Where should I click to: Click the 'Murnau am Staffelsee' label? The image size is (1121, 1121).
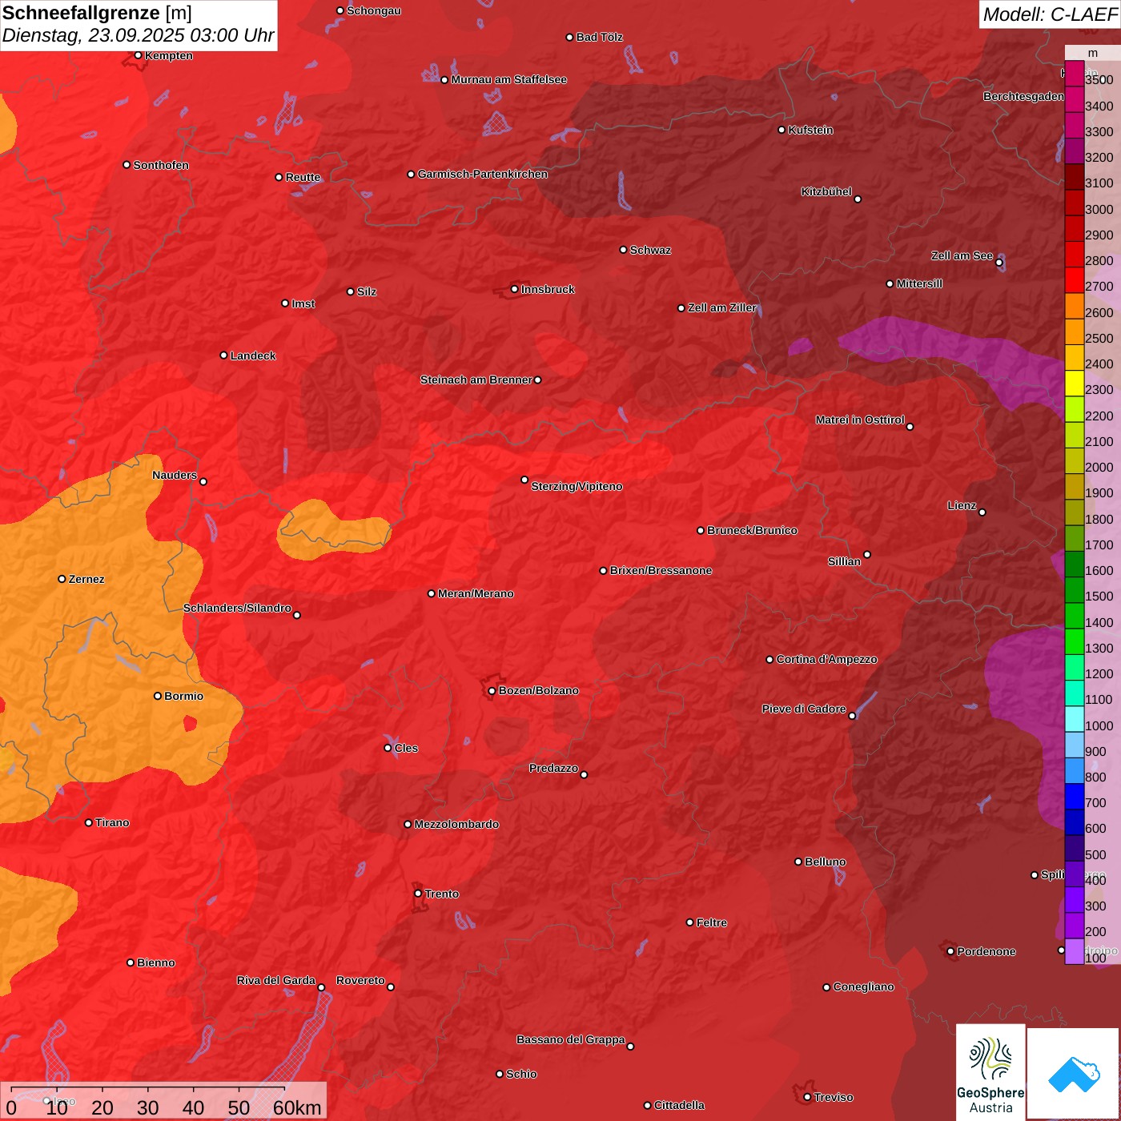coord(508,79)
